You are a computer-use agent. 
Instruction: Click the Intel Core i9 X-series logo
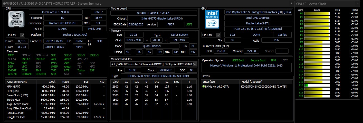pyautogui.click(x=16, y=20)
